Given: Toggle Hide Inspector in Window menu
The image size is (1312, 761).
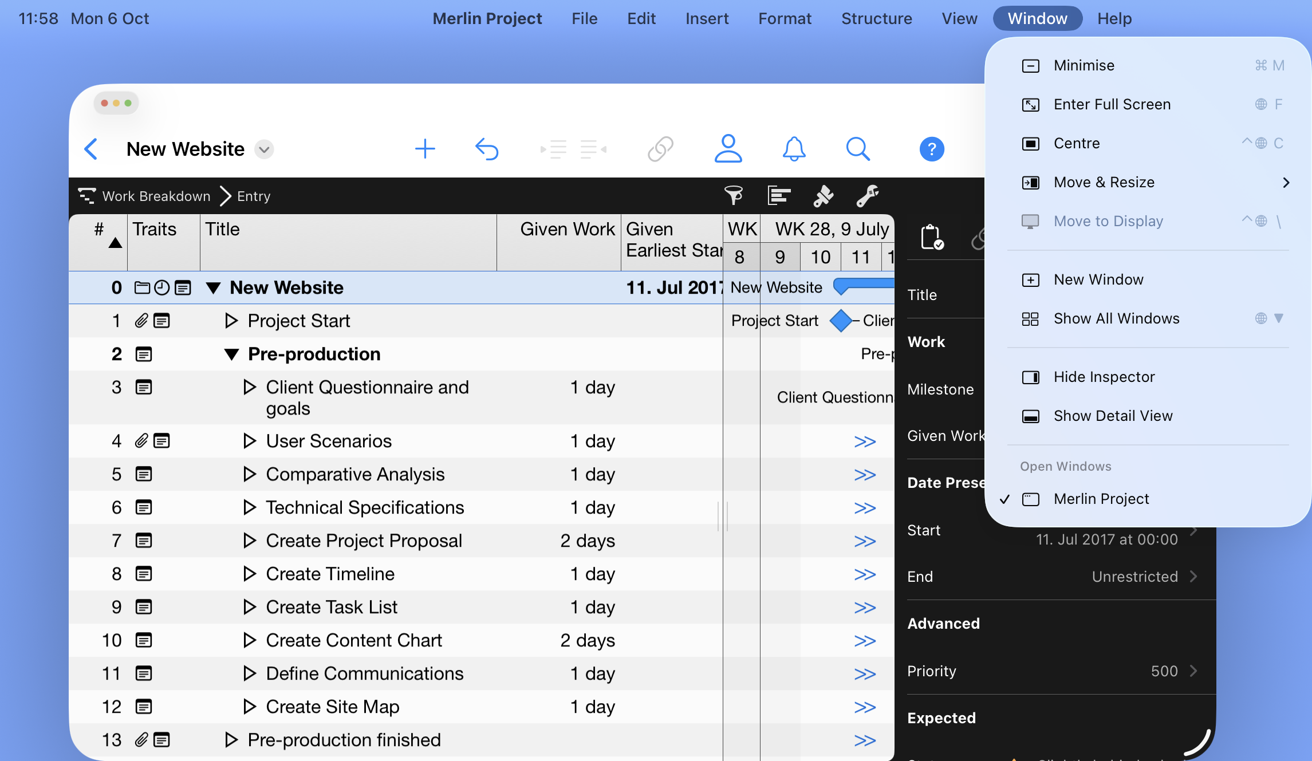Looking at the screenshot, I should (1104, 377).
